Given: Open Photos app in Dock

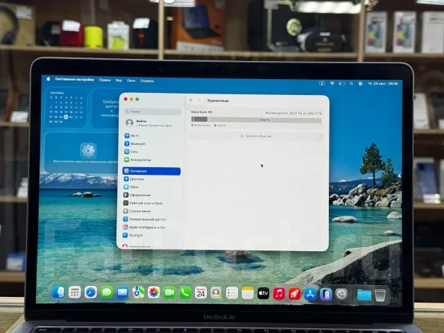Looking at the screenshot, I should pos(154,293).
